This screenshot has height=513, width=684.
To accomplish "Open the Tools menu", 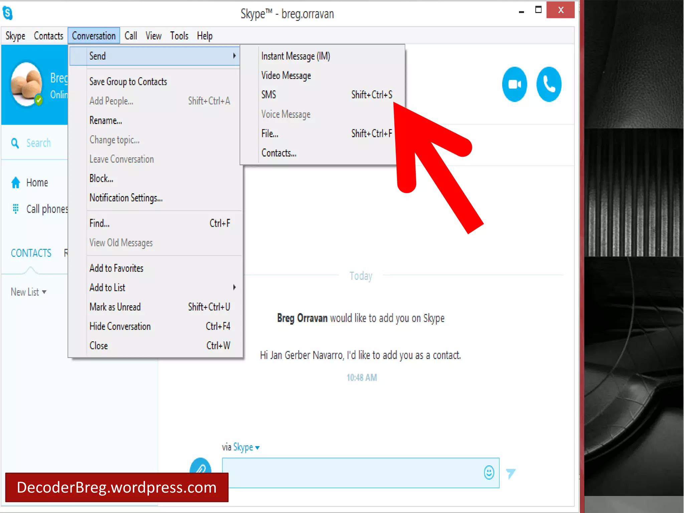I will pos(179,36).
